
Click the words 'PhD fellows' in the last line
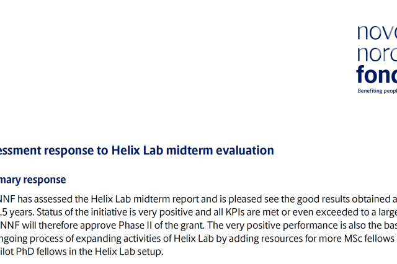coord(42,252)
